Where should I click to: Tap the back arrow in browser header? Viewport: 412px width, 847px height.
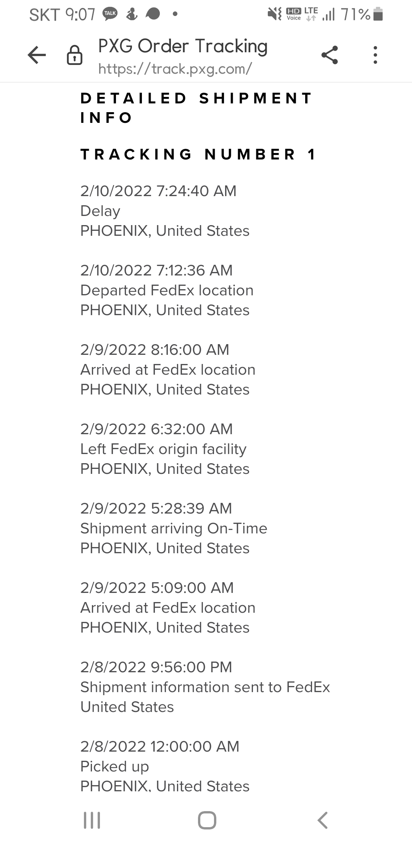[37, 55]
